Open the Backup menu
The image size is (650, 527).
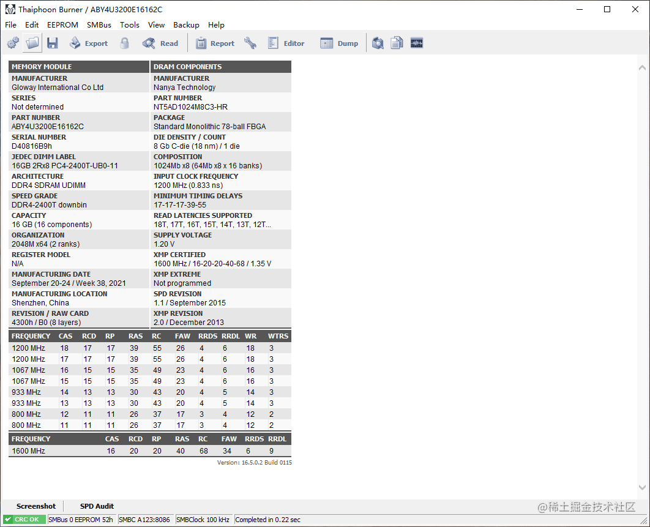click(186, 25)
